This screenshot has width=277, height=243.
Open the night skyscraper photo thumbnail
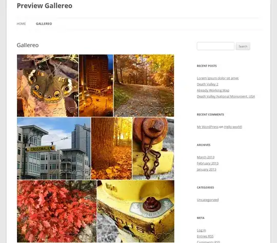[x=96, y=86]
